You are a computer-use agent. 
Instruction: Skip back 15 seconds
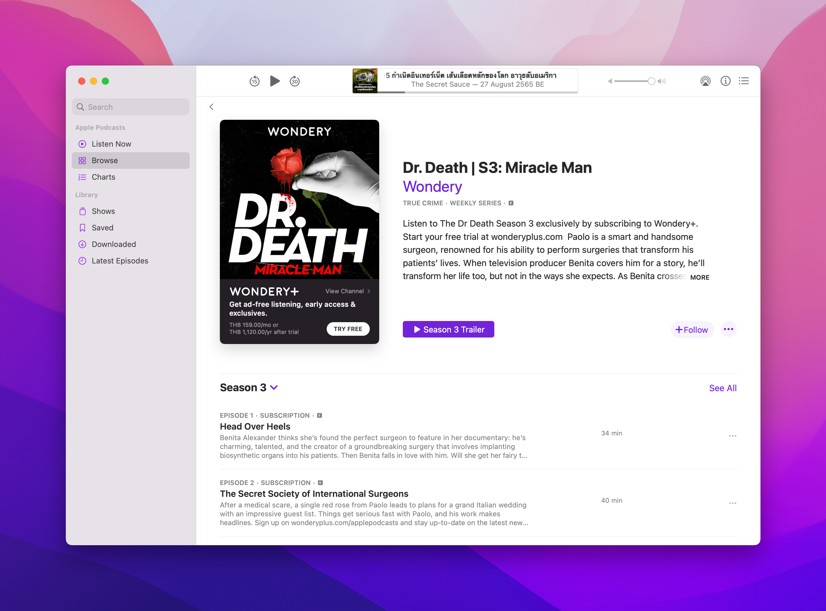point(254,81)
